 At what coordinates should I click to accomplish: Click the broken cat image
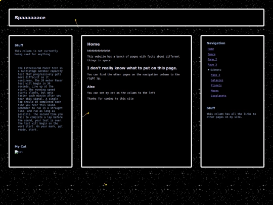click(19, 152)
